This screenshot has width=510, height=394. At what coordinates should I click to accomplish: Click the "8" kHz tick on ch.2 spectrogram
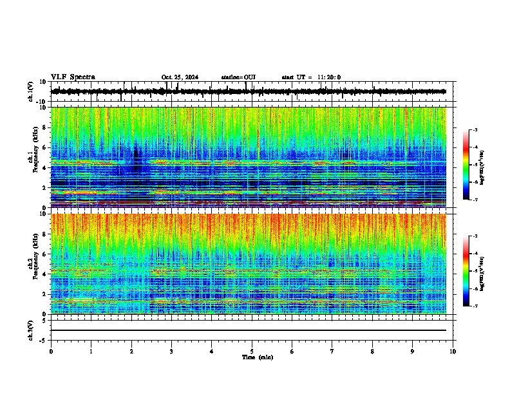click(x=45, y=234)
